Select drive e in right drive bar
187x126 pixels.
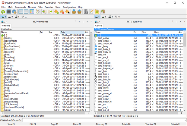[x=111, y=17]
